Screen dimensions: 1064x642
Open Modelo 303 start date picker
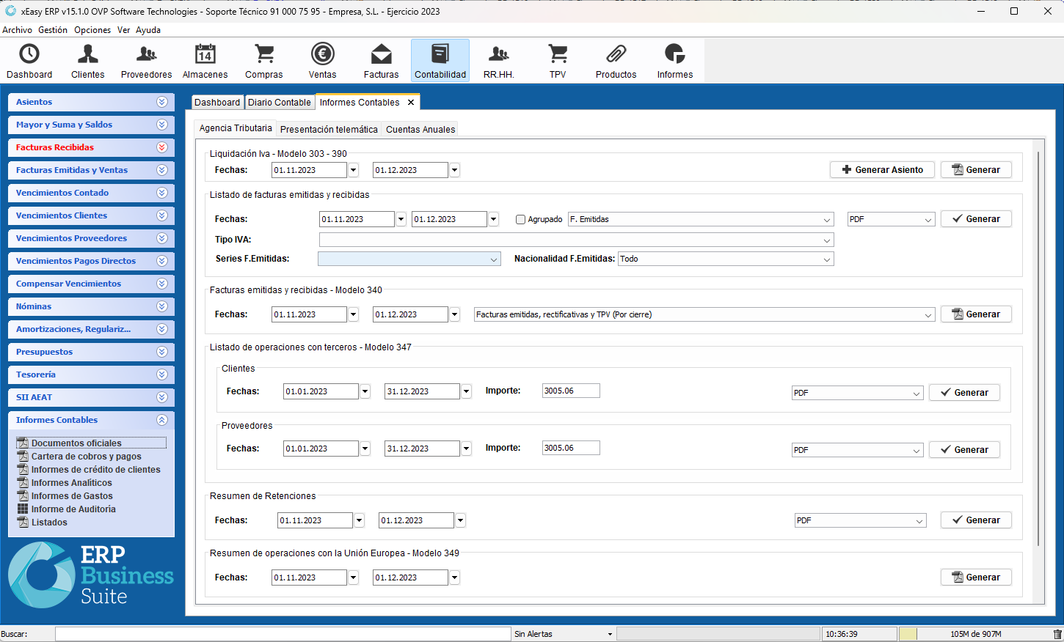353,170
